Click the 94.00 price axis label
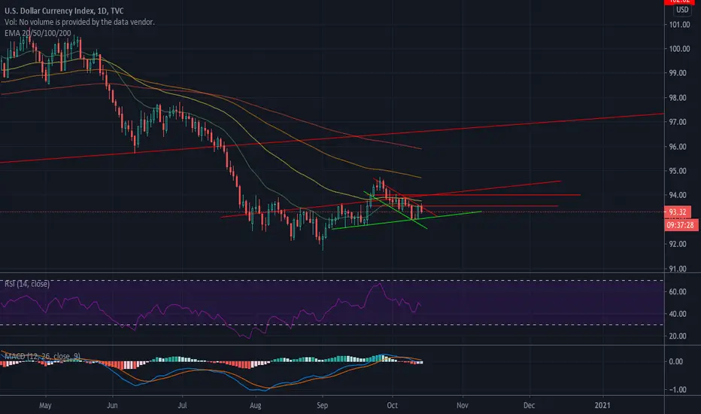 click(x=677, y=195)
